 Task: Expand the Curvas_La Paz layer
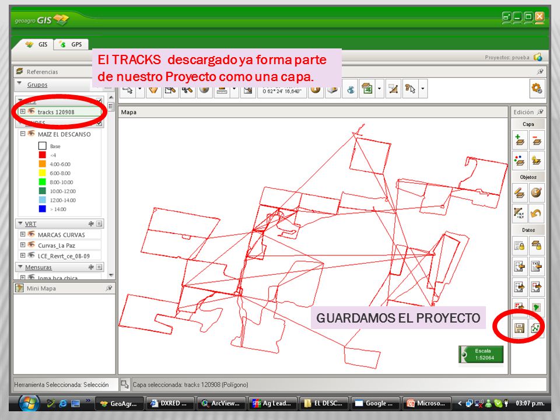click(x=23, y=244)
